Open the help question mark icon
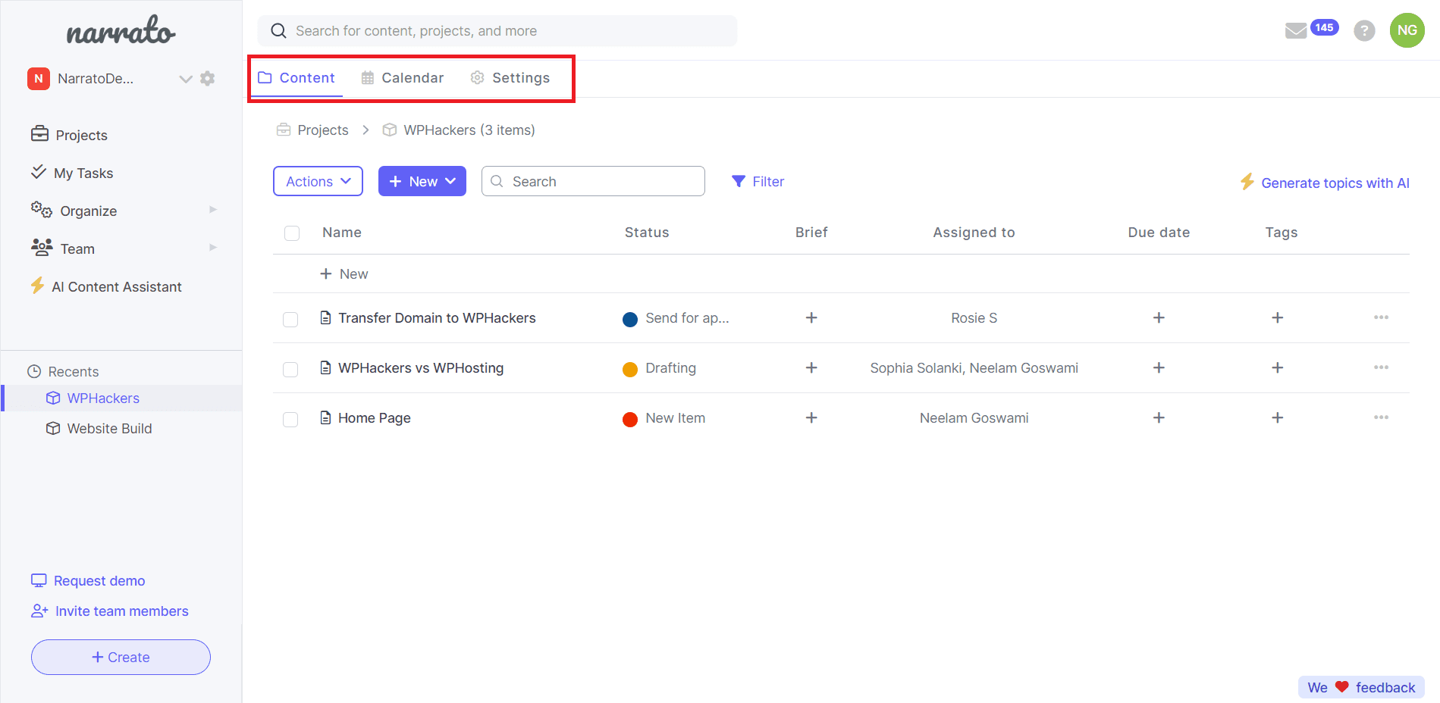The width and height of the screenshot is (1440, 703). [1364, 31]
